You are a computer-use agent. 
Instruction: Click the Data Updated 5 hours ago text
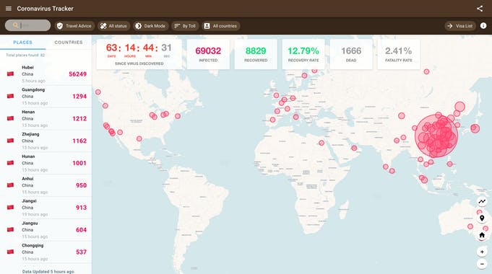48,272
